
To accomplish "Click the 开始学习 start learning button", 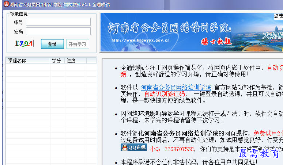I will click(x=78, y=44).
